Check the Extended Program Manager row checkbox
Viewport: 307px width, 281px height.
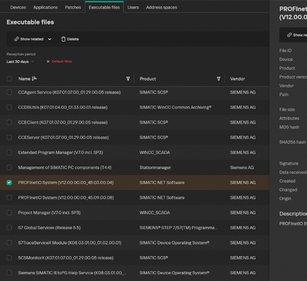[9, 152]
